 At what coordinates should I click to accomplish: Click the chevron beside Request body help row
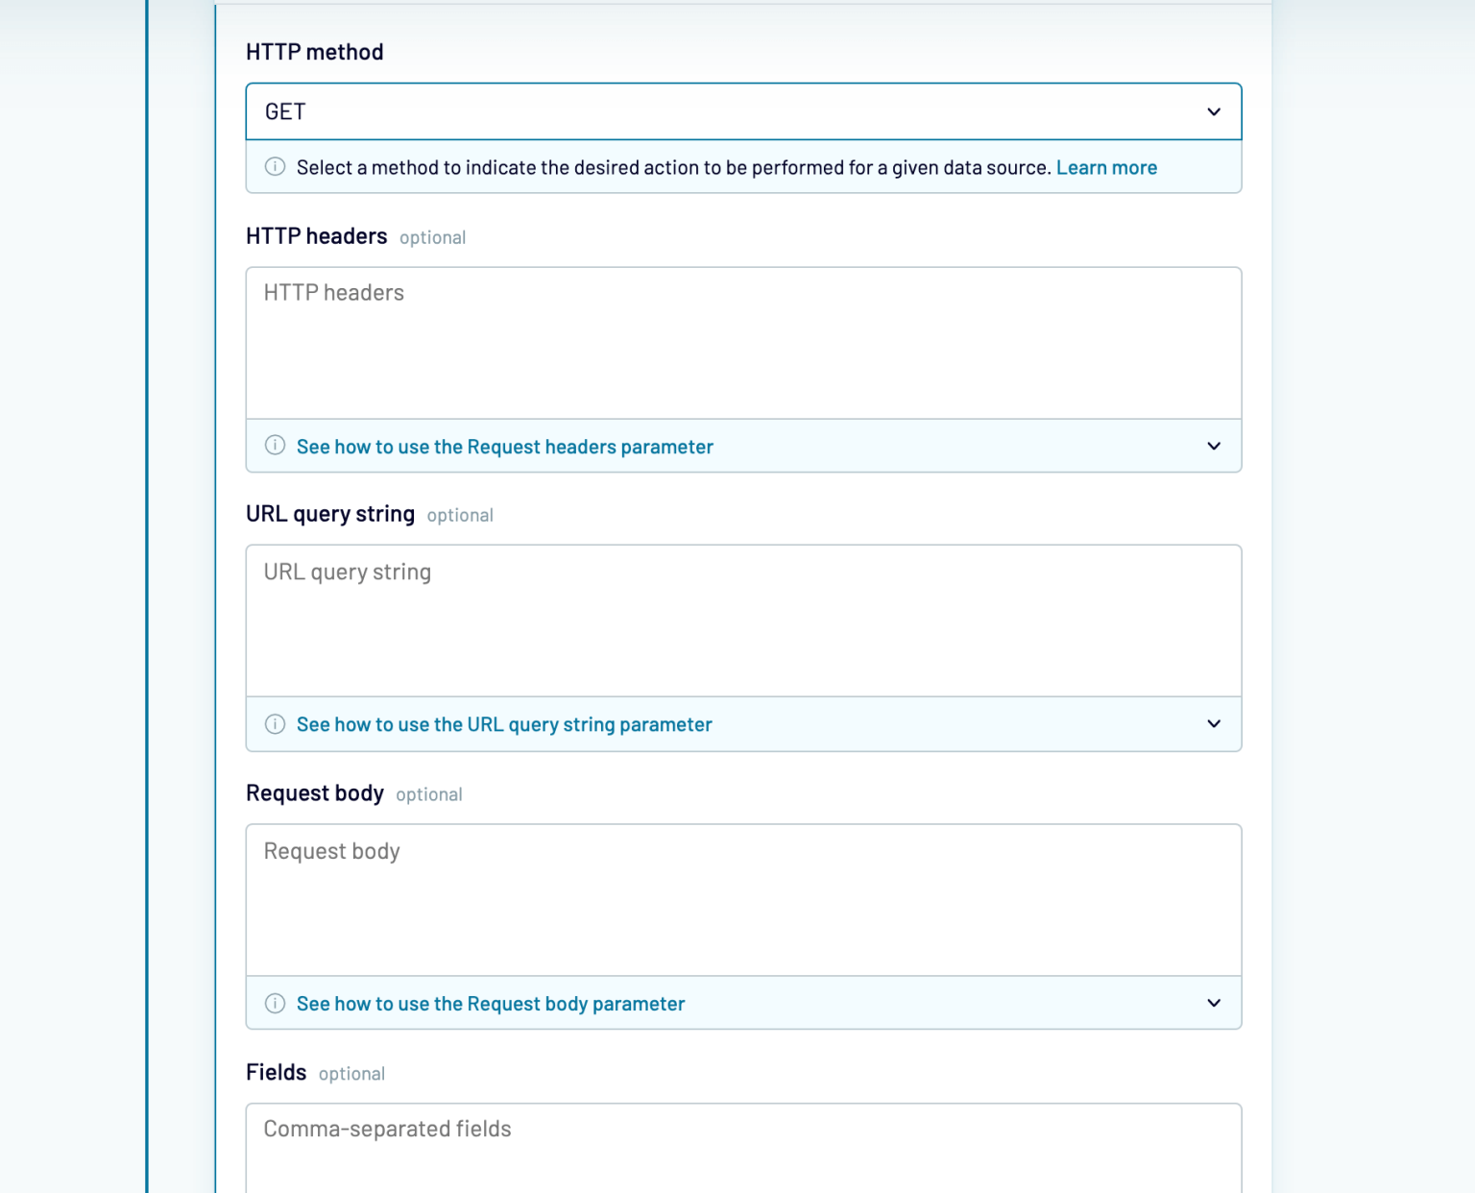click(1213, 1003)
